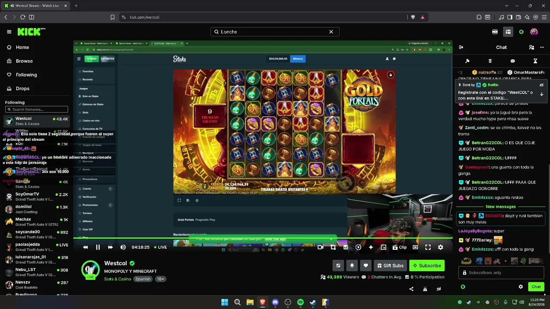Open player settings gear
This screenshot has width=550, height=309.
pyautogui.click(x=440, y=247)
